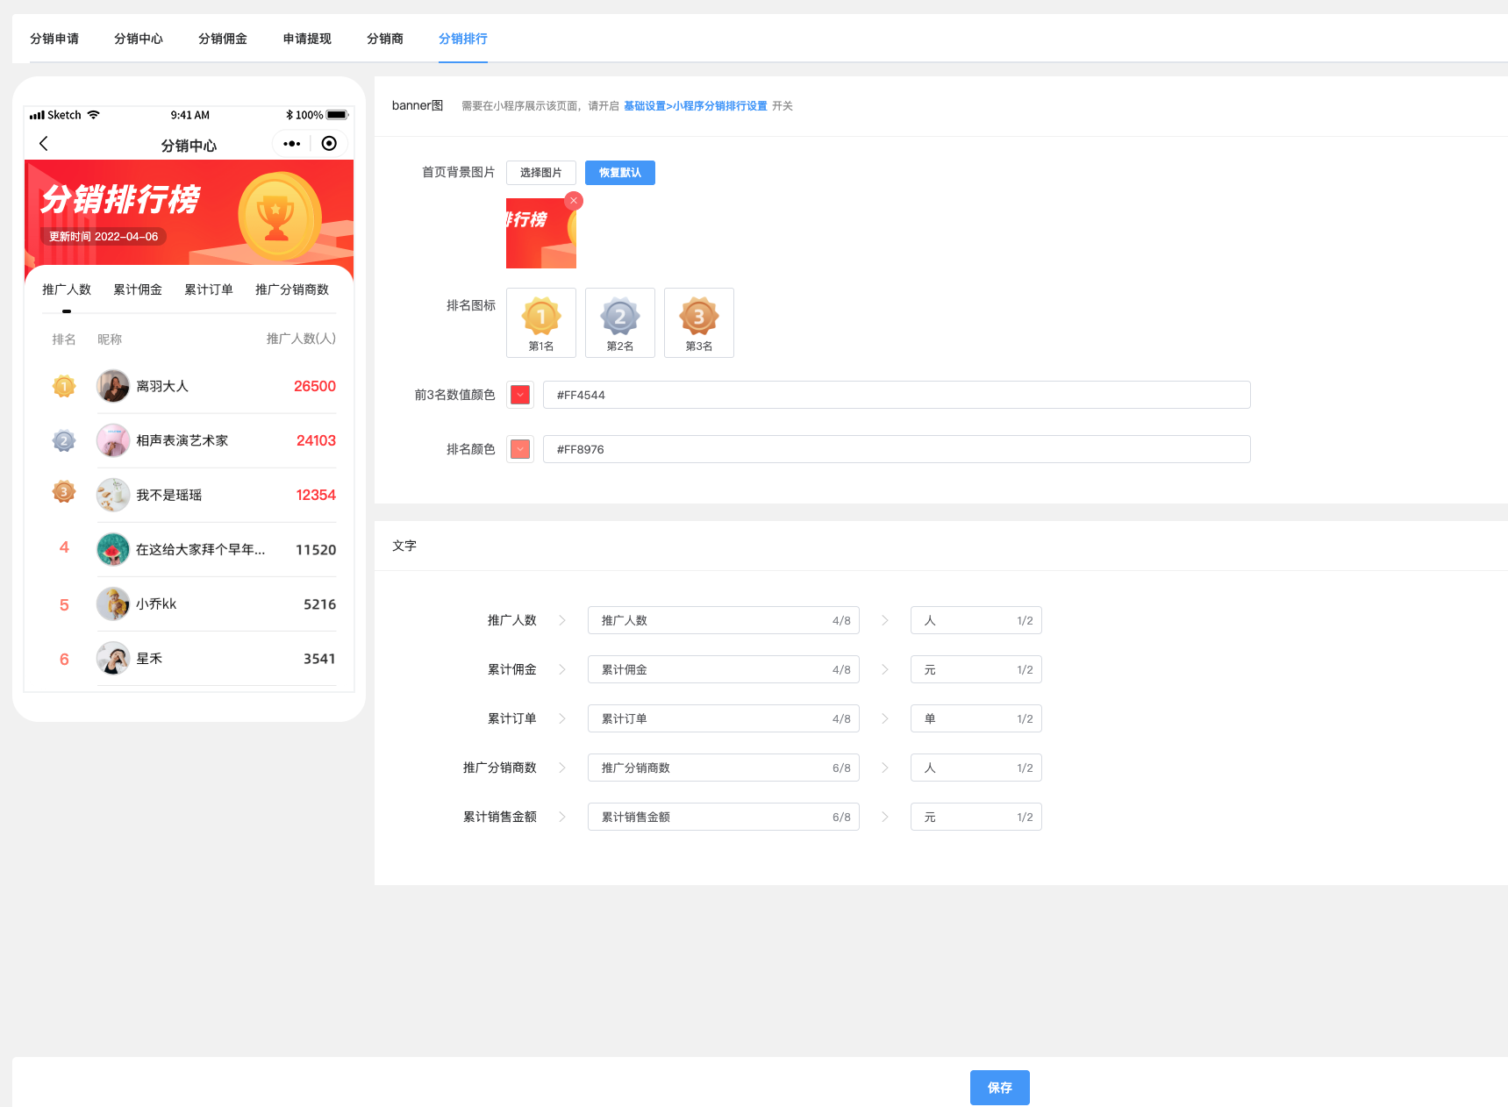
Task: Open the 基础设置>小程序分销排行设置 link
Action: click(x=696, y=106)
